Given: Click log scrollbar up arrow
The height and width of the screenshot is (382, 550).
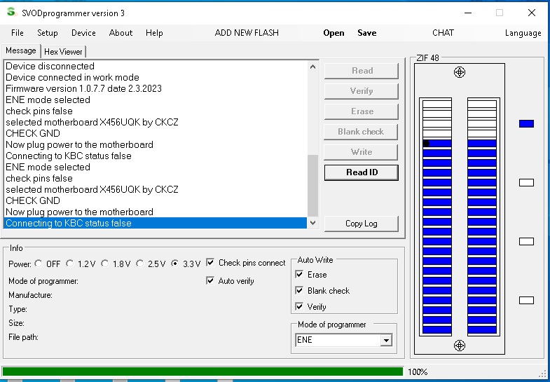Looking at the screenshot, I should [313, 67].
